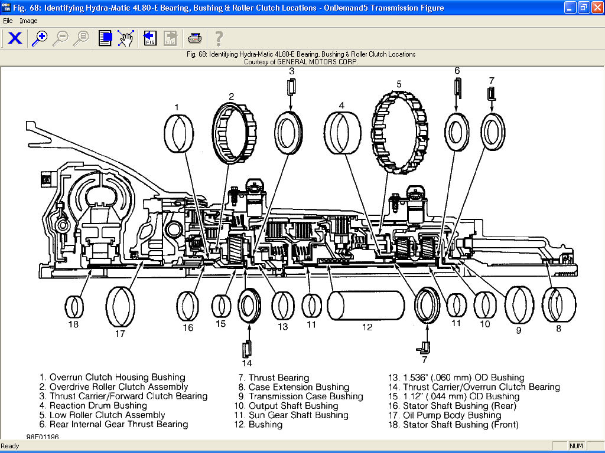Click legend item '5. Low Roller Clutch Assembly'
This screenshot has height=453, width=605.
(x=102, y=415)
